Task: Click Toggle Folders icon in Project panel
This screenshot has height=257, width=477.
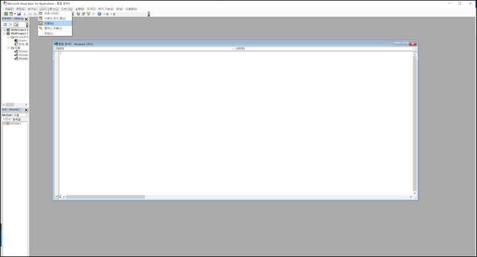Action: [x=16, y=24]
